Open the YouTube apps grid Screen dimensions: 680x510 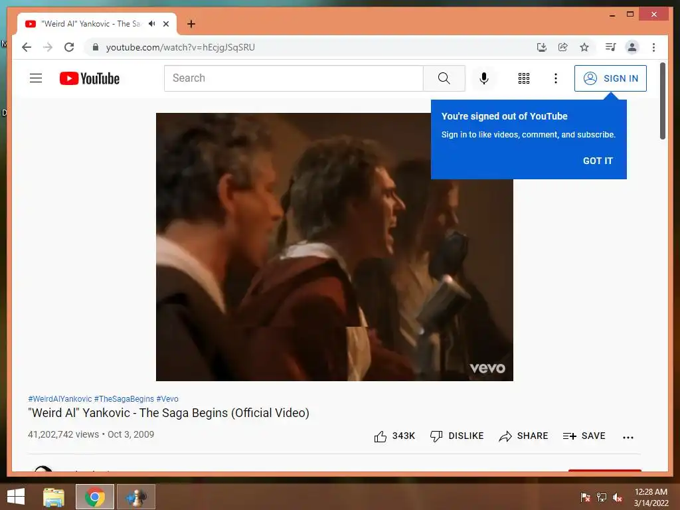pos(524,78)
